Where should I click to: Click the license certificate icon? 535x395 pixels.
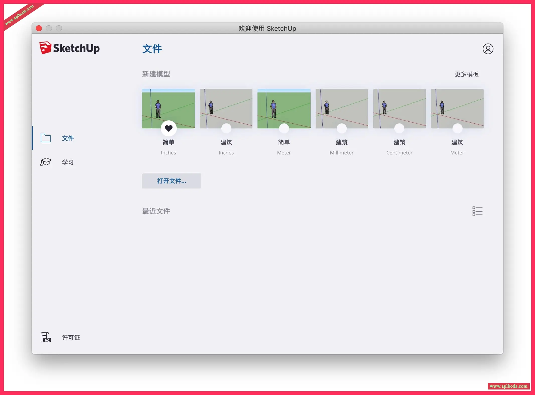tap(46, 337)
